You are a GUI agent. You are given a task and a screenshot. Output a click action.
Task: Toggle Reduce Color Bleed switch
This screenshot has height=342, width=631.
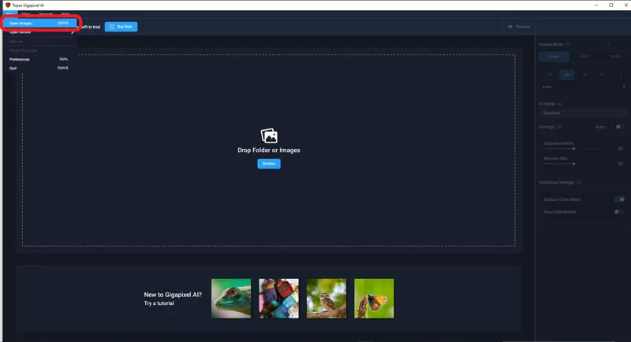(x=619, y=199)
